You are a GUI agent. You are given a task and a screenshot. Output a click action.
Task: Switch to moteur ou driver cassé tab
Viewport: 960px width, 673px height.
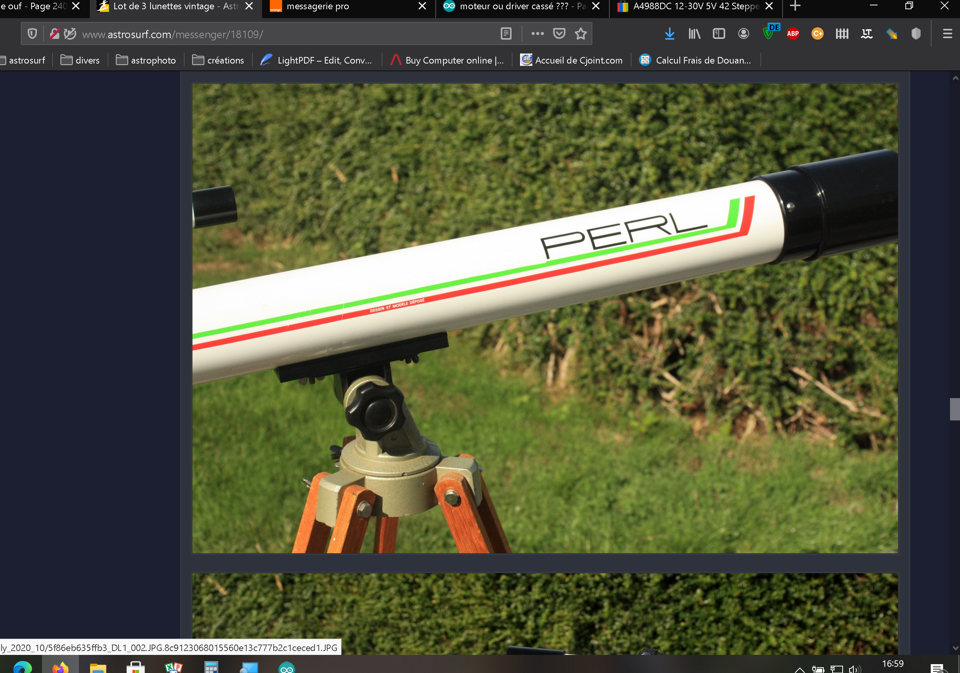click(x=514, y=6)
